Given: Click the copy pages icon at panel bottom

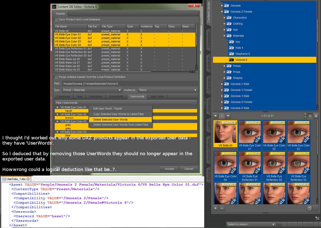Looking at the screenshot, I should coord(309,208).
